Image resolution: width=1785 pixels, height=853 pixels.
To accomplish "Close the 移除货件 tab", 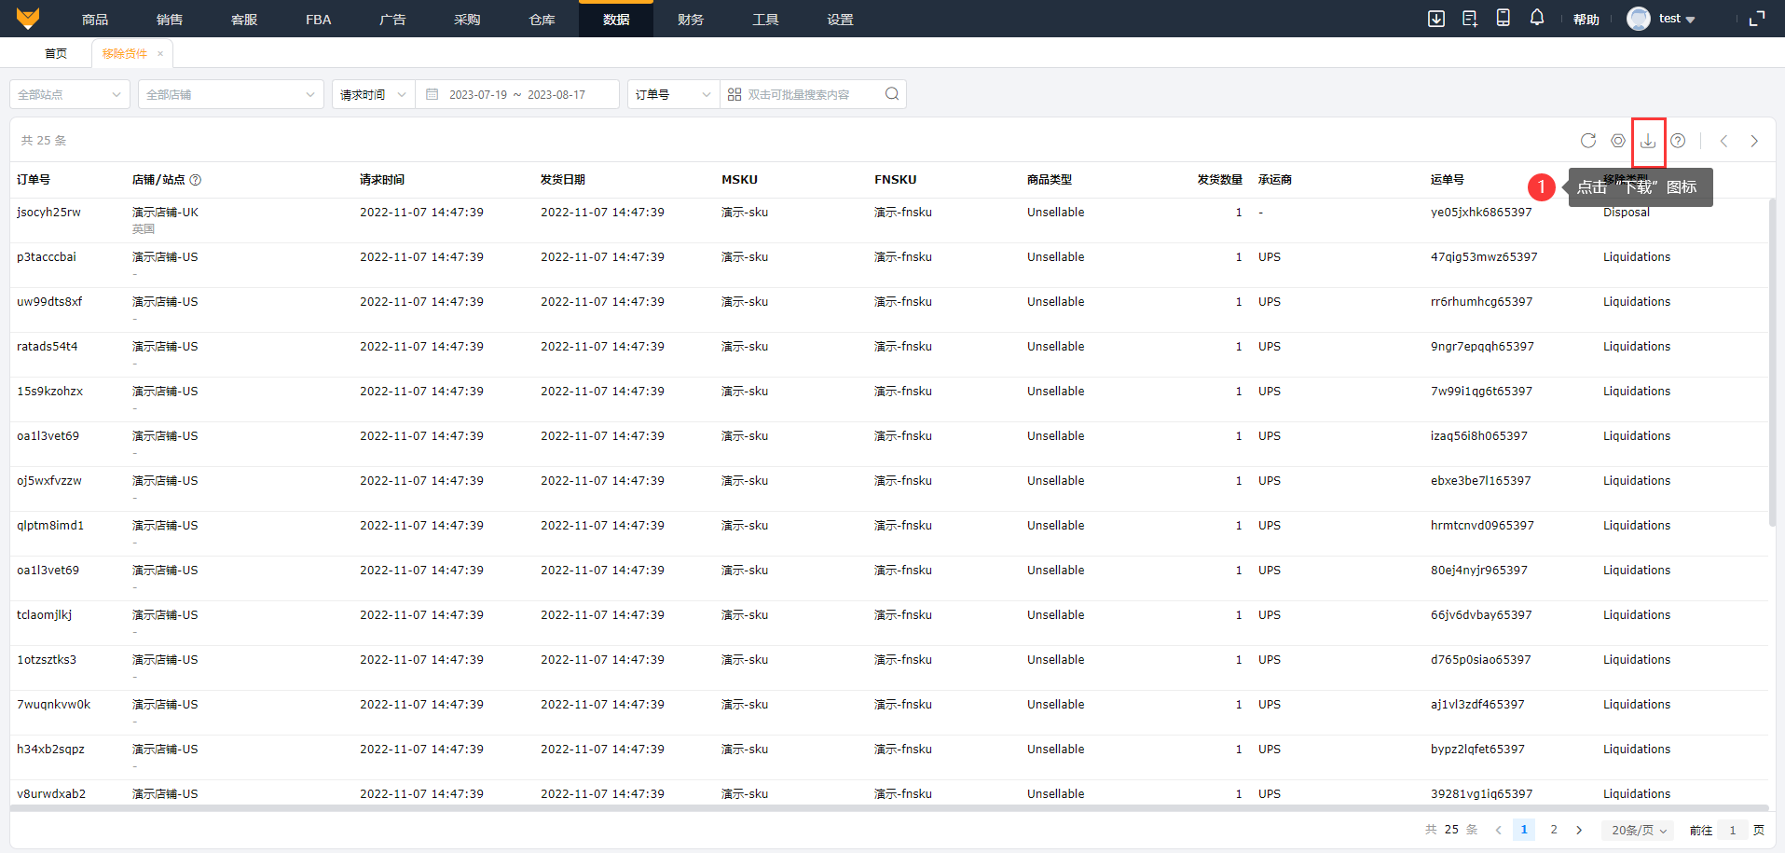I will (160, 54).
